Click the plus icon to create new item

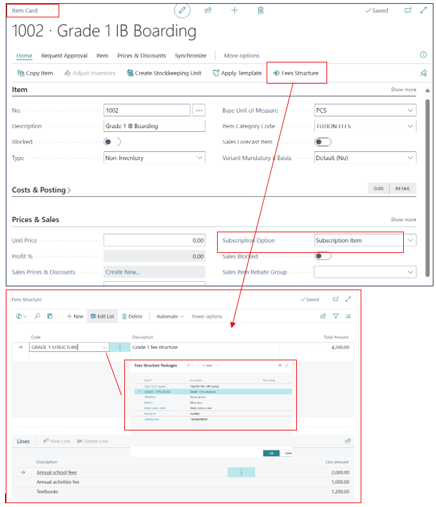(234, 10)
